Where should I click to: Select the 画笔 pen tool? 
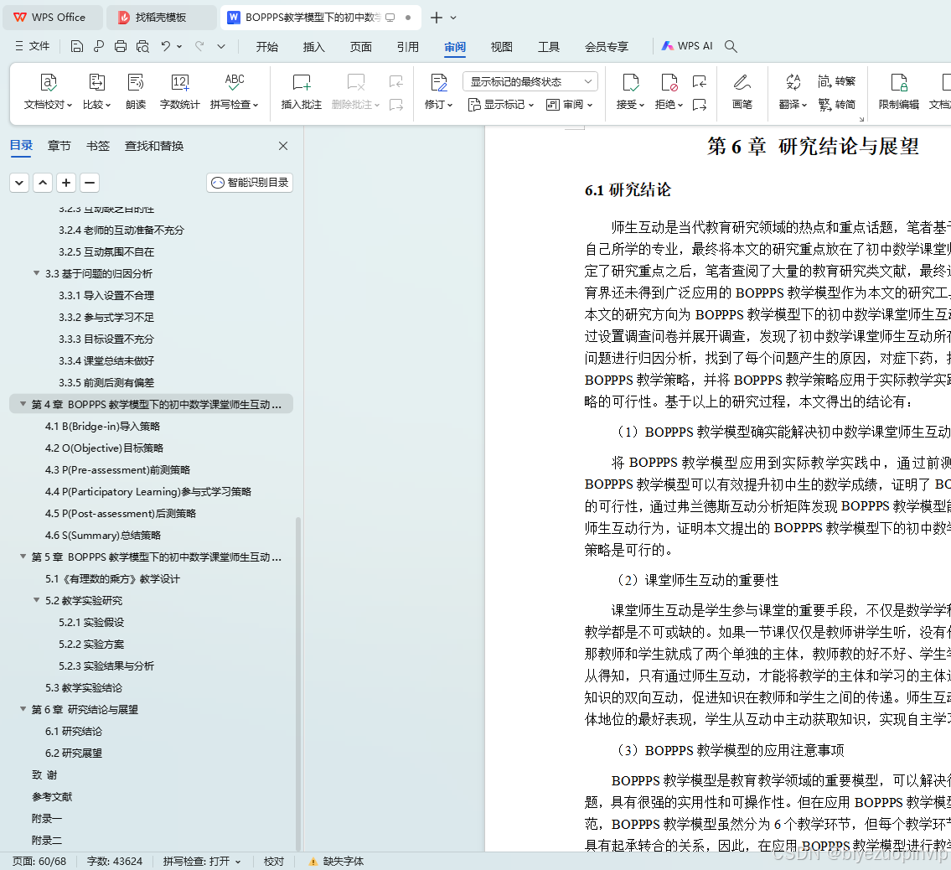[742, 91]
